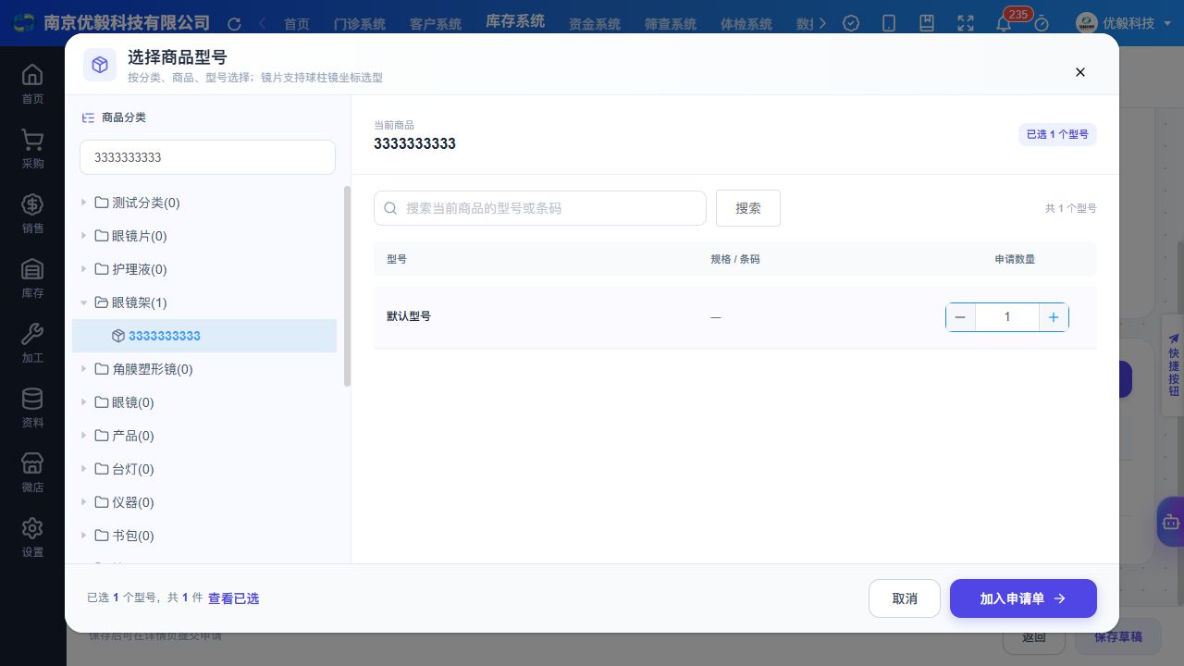Viewport: 1184px width, 666px height.
Task: Switch to 筛查系统 tab
Action: pos(671,24)
